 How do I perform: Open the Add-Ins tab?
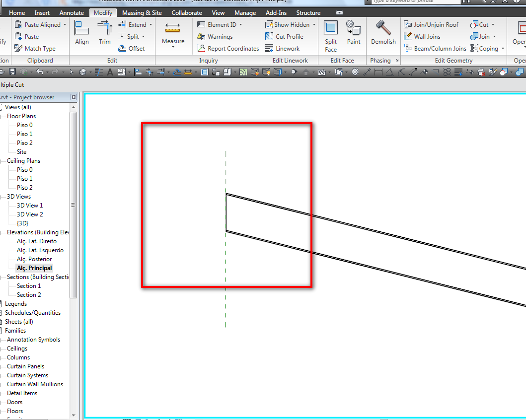(276, 13)
